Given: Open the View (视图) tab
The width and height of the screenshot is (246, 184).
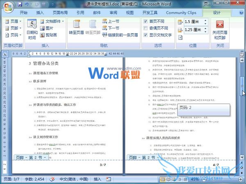Looking at the screenshot, I should [130, 13].
